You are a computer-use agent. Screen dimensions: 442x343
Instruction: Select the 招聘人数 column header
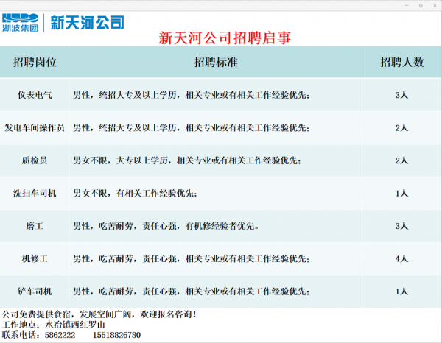click(401, 63)
